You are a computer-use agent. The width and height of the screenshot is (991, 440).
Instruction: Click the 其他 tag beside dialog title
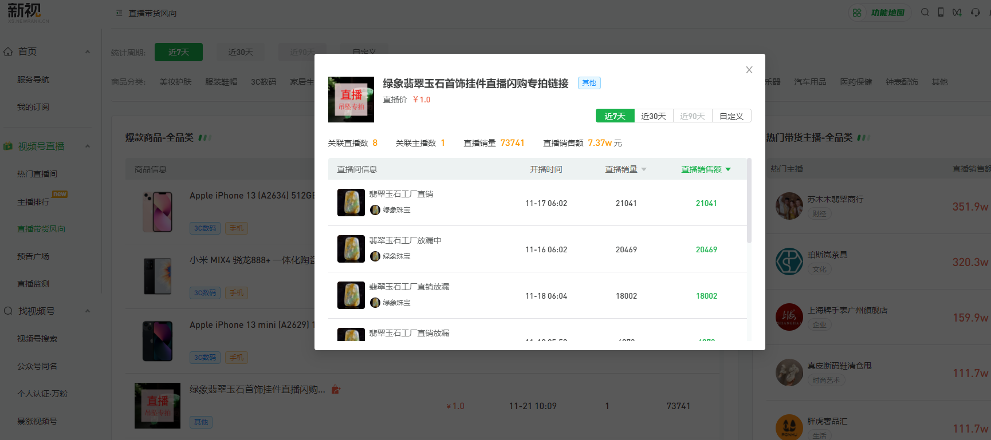[589, 83]
